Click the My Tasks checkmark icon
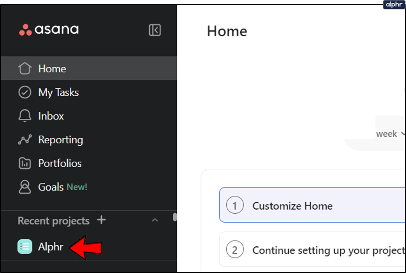406x273 pixels. [24, 93]
